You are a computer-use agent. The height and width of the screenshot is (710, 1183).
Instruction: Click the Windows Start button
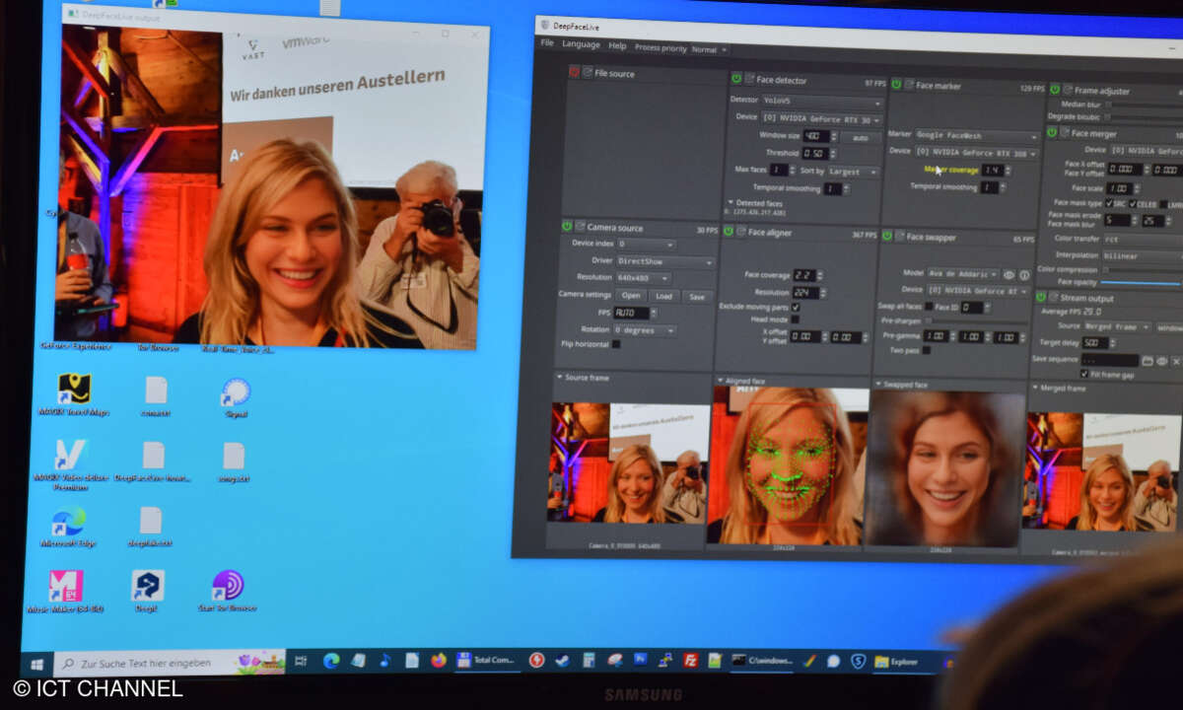coord(37,664)
